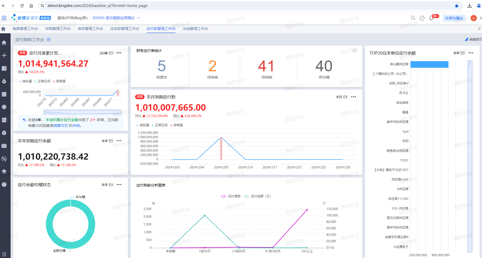The height and width of the screenshot is (258, 482).
Task: Switch to 出纳管理工作台 tab
Action: click(x=195, y=29)
